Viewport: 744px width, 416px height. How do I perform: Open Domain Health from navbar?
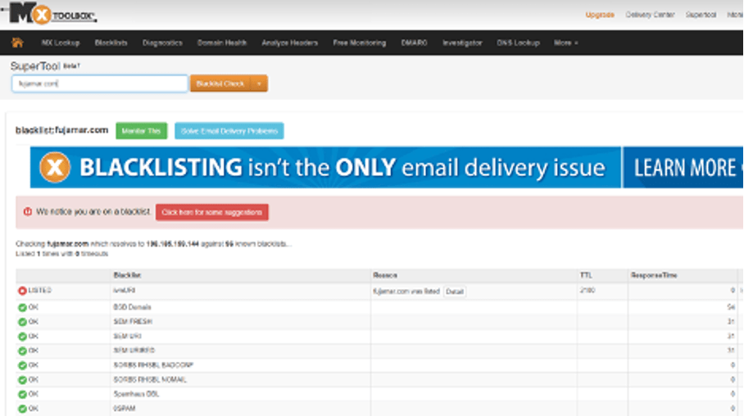[x=222, y=43]
